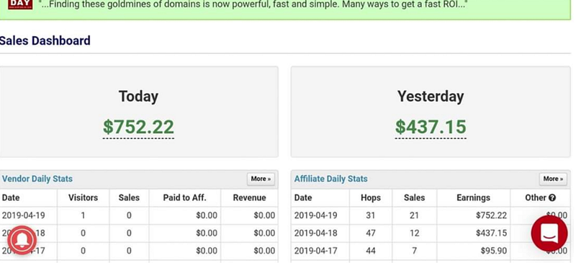The width and height of the screenshot is (576, 263).
Task: Click the Earnings column header
Action: click(473, 198)
